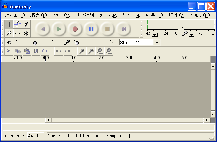Minimize the Audacity window
The image size is (217, 142).
(x=192, y=6)
